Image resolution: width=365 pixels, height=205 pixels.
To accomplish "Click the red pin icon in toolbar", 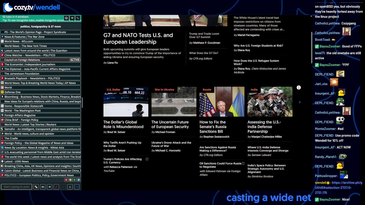I will [56, 187].
